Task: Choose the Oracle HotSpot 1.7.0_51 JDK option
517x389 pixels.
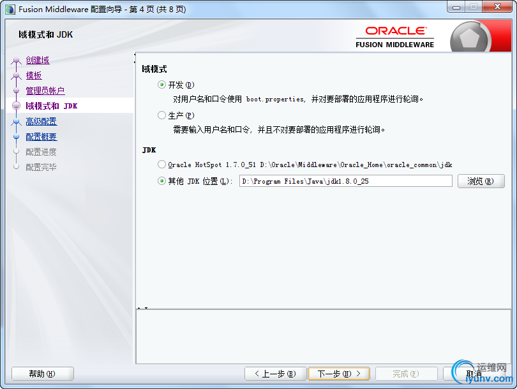Action: (161, 165)
